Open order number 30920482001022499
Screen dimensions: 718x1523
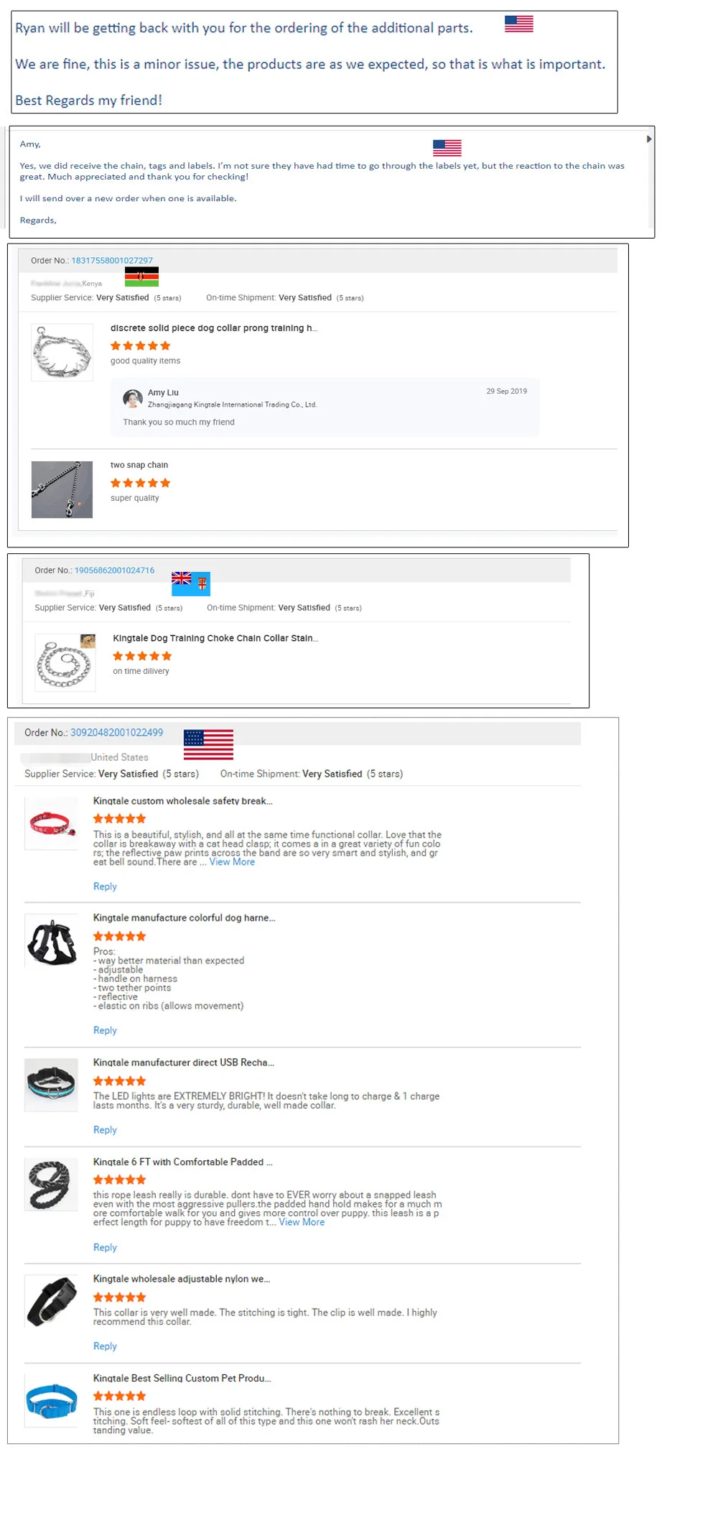click(116, 733)
